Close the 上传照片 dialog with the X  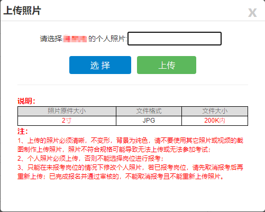tap(252, 13)
